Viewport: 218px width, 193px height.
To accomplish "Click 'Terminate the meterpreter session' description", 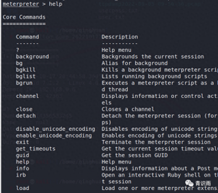I will pos(156,142).
